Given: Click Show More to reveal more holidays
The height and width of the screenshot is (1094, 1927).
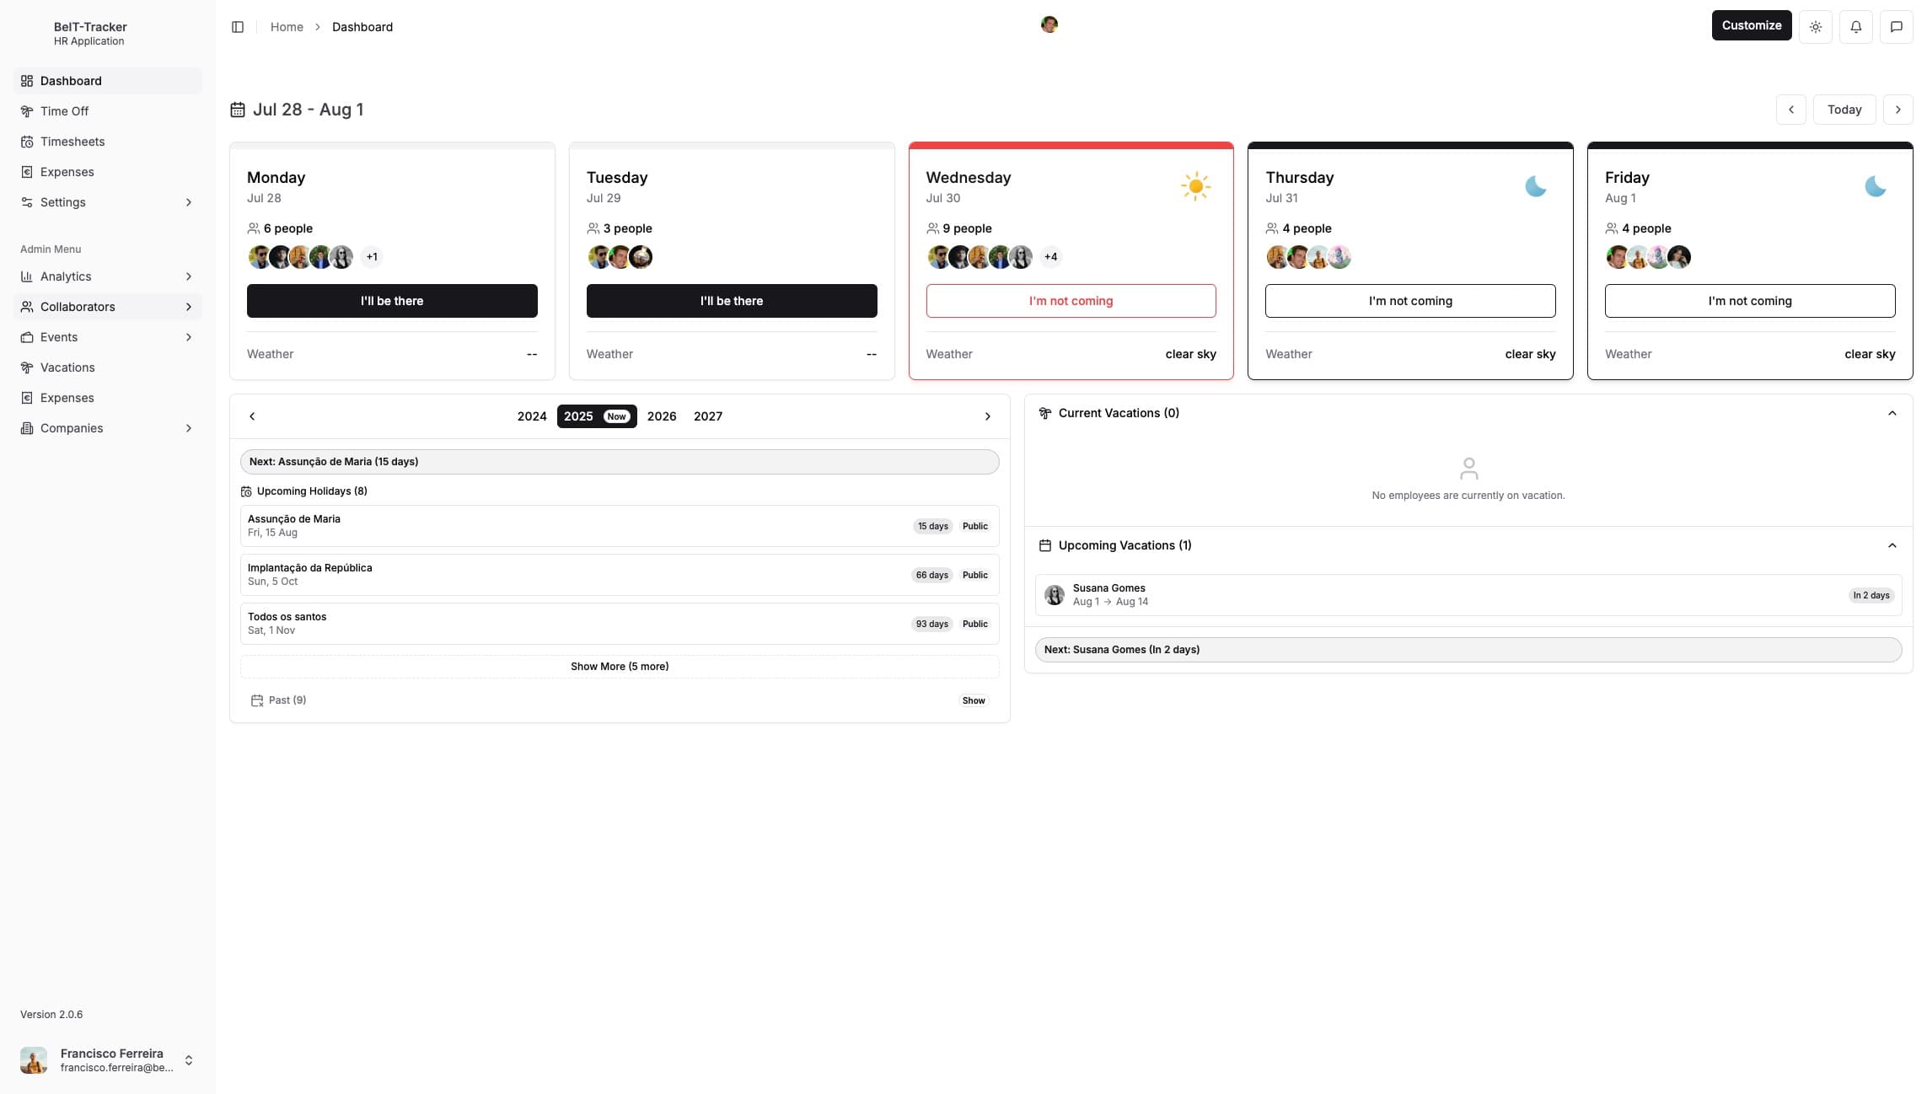Looking at the screenshot, I should 620,666.
